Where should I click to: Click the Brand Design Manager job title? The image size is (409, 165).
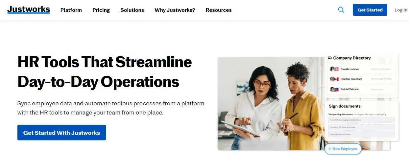tap(382, 79)
